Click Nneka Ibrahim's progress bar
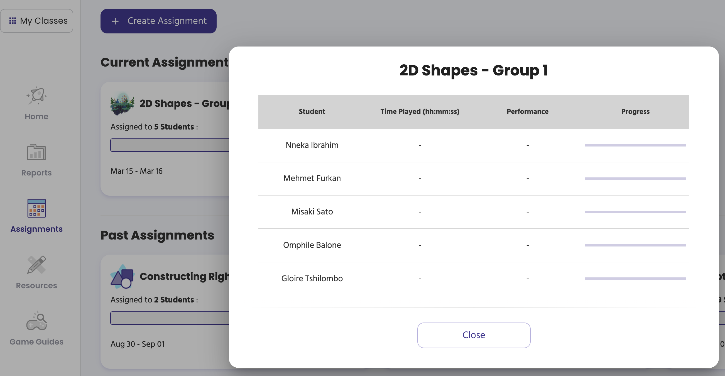Viewport: 725px width, 376px height. click(x=635, y=145)
